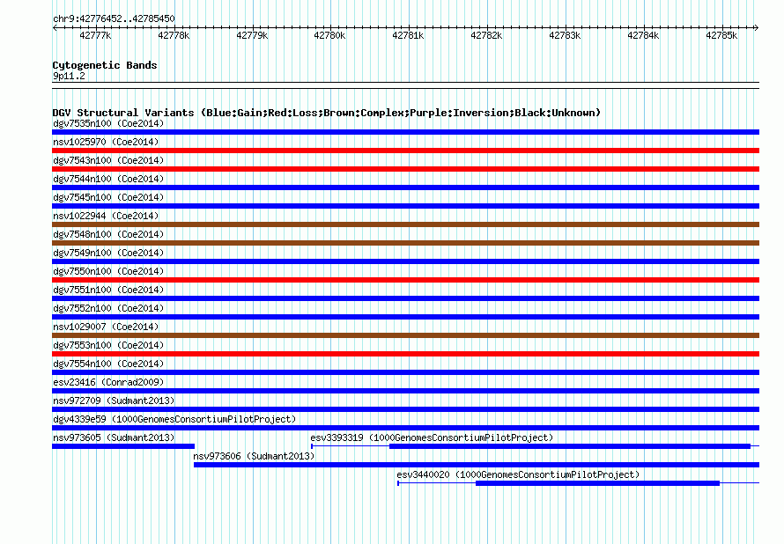The image size is (784, 544).
Task: Click the dgv7550n100 (Coe2014) label
Action: (x=108, y=271)
